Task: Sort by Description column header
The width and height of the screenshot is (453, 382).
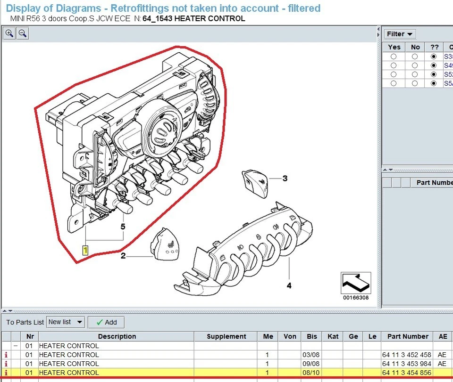Action: click(x=117, y=336)
